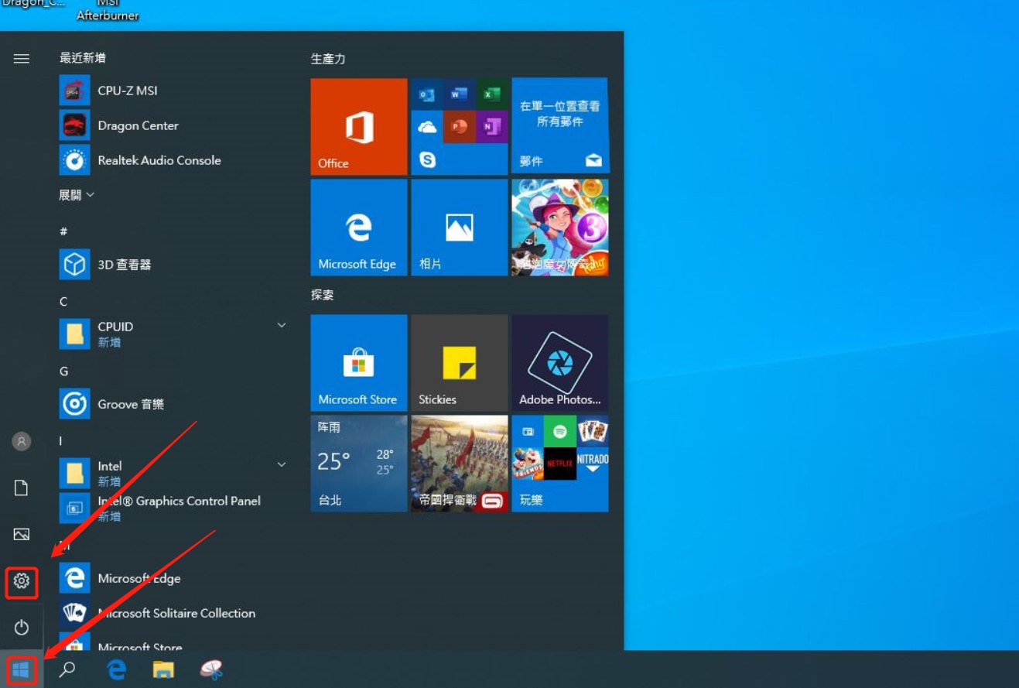Open the Microsoft Store tile
The height and width of the screenshot is (688, 1019).
359,363
